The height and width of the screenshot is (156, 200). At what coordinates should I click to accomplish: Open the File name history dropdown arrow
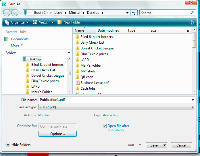[x=193, y=100]
